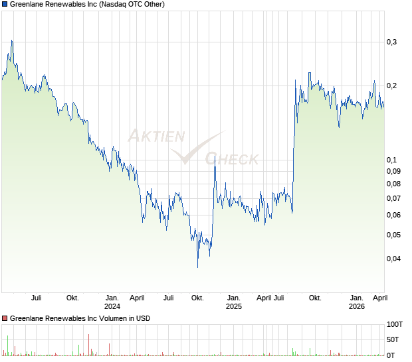This screenshot has width=412, height=362.
Task: Click the red volume legend square
Action: pos(5,318)
